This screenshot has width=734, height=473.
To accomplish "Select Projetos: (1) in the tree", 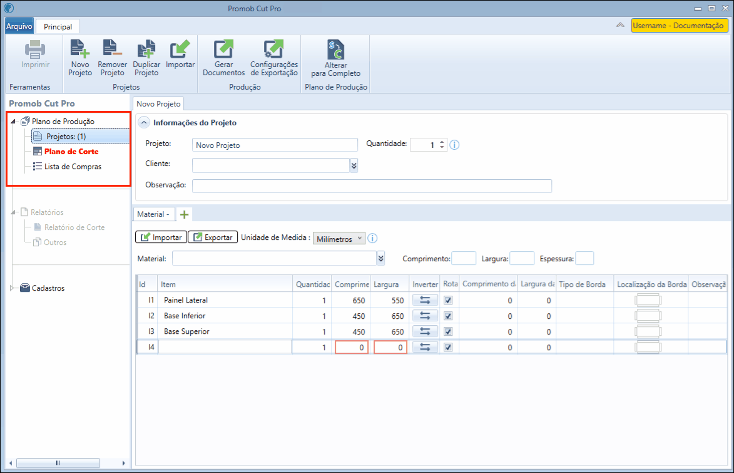I will tap(80, 137).
